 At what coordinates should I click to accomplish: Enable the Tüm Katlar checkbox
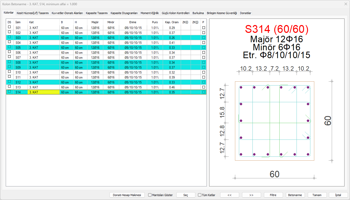click(x=200, y=195)
